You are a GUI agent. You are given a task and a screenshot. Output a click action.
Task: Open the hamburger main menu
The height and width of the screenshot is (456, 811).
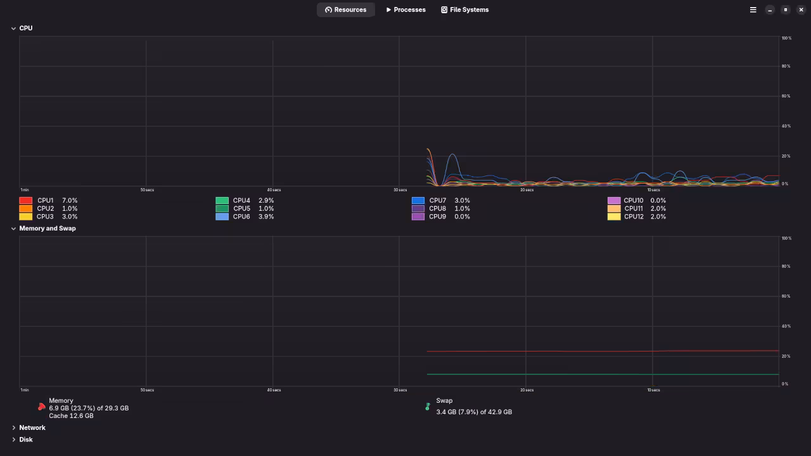[753, 9]
